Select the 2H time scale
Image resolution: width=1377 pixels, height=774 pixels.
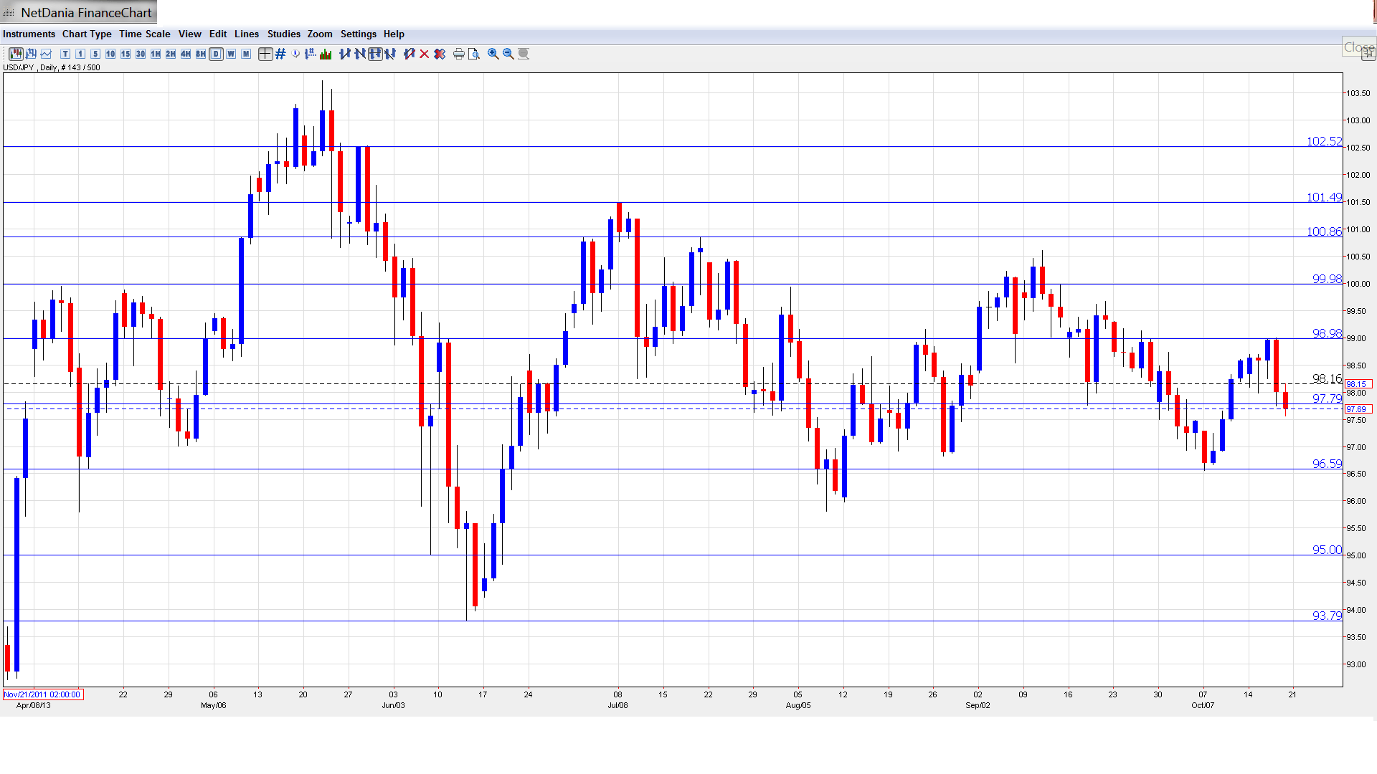[x=171, y=54]
